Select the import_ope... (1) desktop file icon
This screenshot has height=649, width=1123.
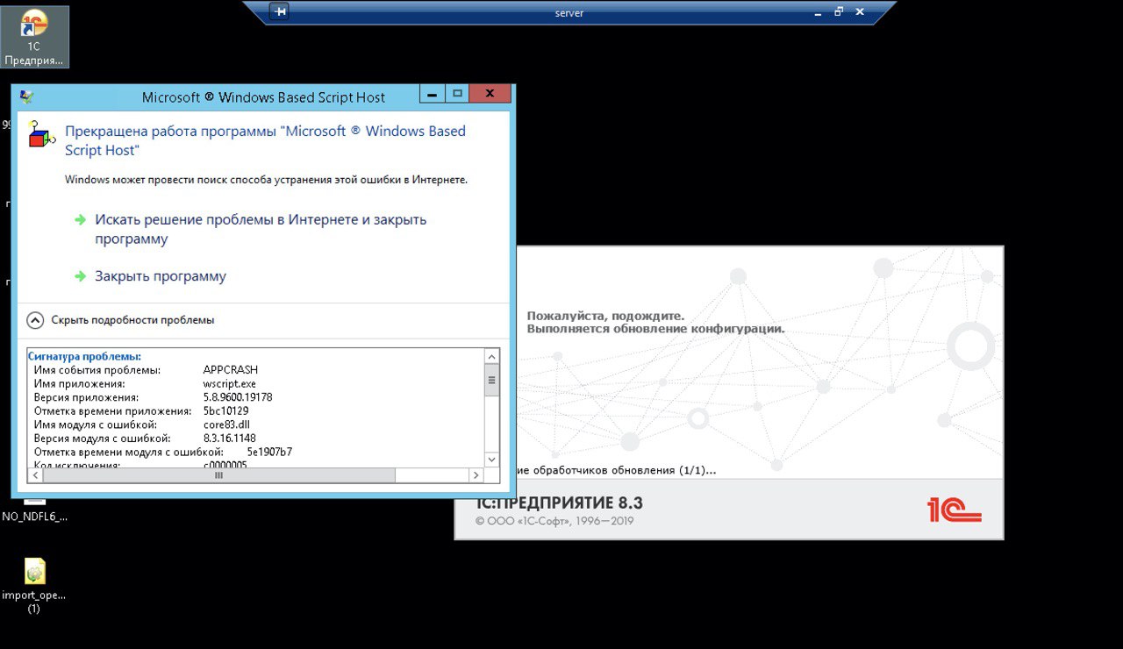click(34, 584)
